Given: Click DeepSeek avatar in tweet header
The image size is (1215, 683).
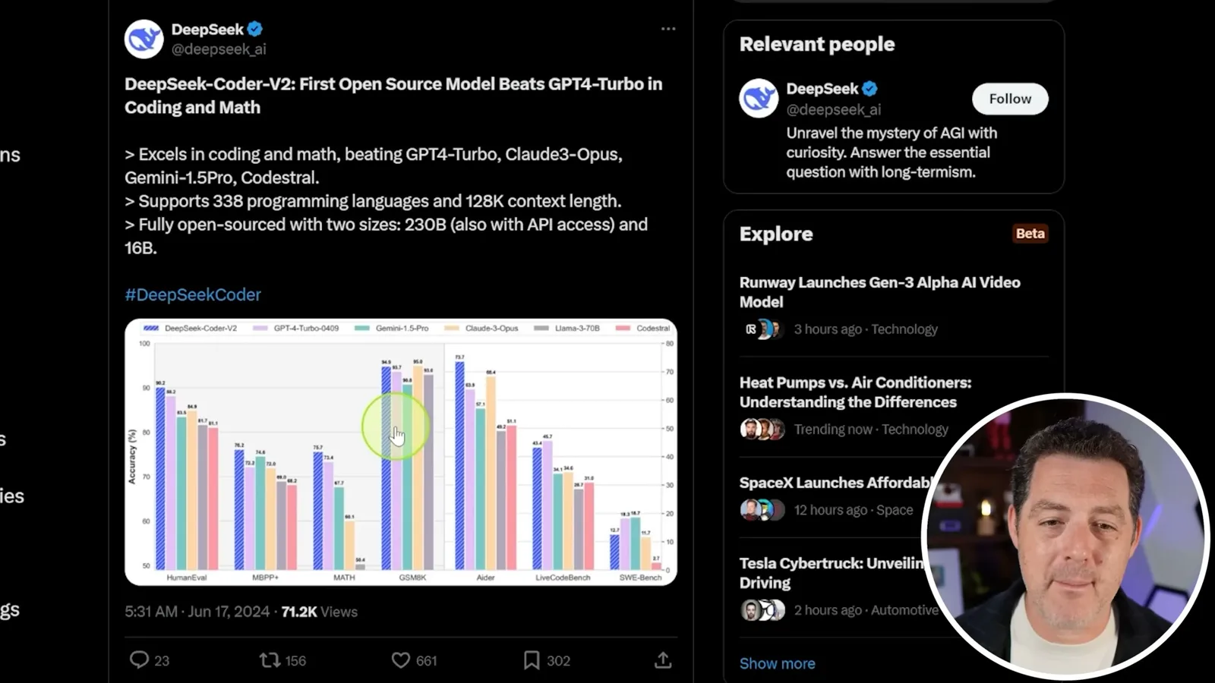Looking at the screenshot, I should [144, 39].
